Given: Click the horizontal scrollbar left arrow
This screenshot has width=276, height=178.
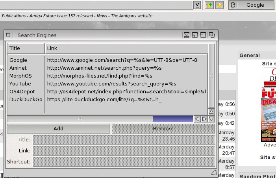Looking at the screenshot, I should click(x=197, y=119).
